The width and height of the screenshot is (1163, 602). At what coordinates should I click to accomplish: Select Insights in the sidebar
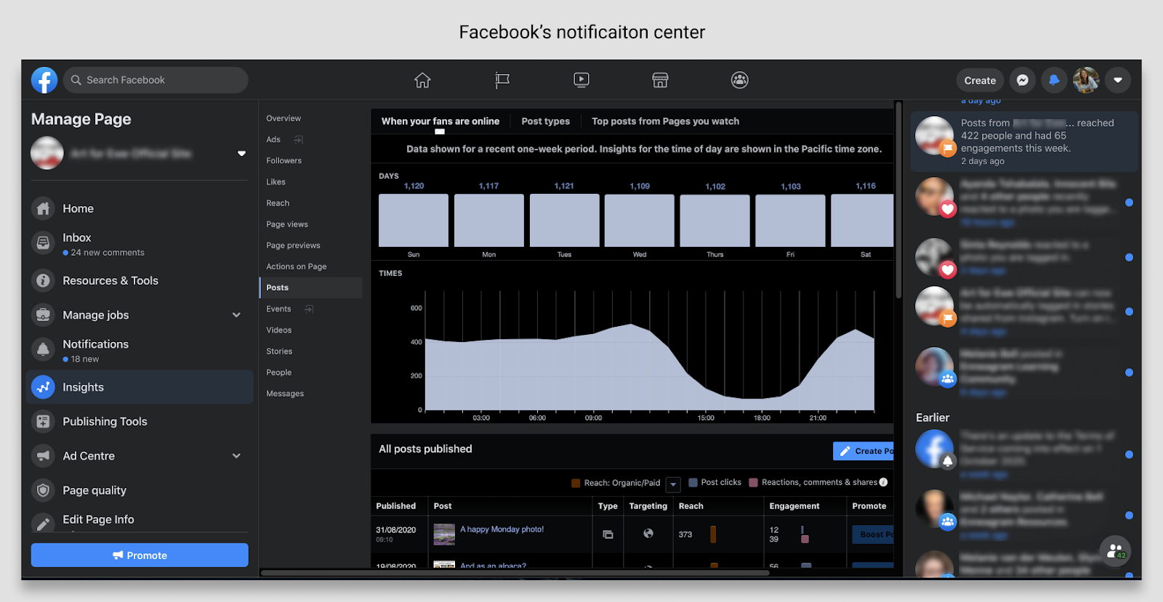(140, 387)
